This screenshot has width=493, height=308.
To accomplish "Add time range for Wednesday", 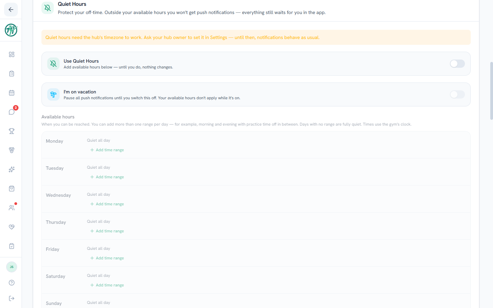I will [x=107, y=204].
